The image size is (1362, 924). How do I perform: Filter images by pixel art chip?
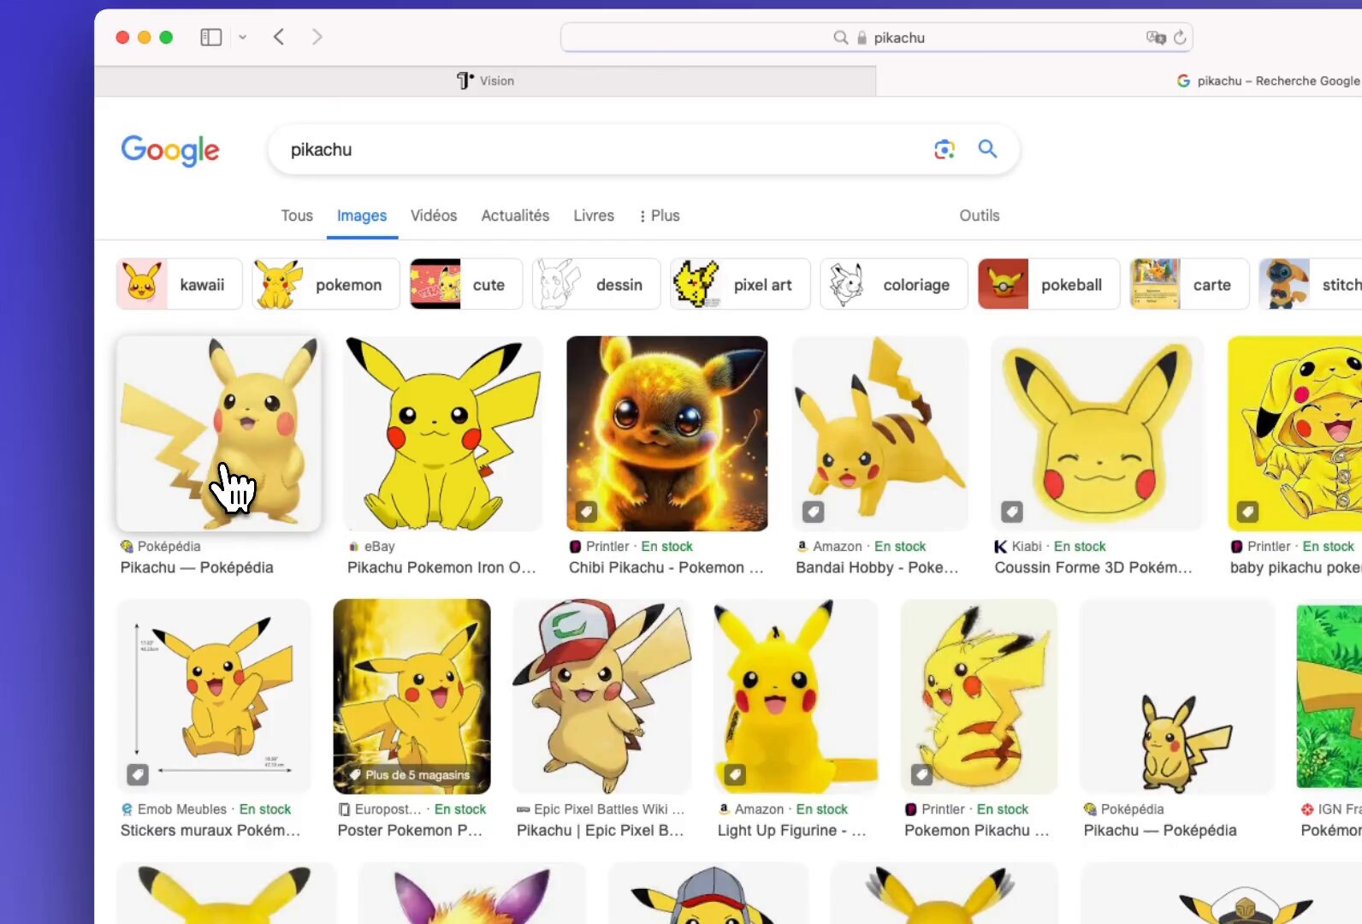coord(740,284)
